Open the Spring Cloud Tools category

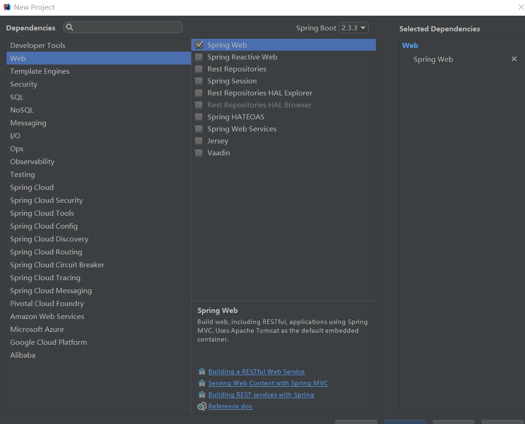tap(98, 213)
